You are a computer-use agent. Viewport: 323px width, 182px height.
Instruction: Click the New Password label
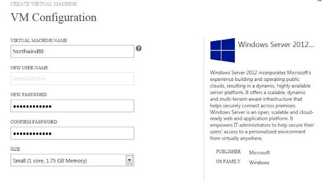click(29, 95)
